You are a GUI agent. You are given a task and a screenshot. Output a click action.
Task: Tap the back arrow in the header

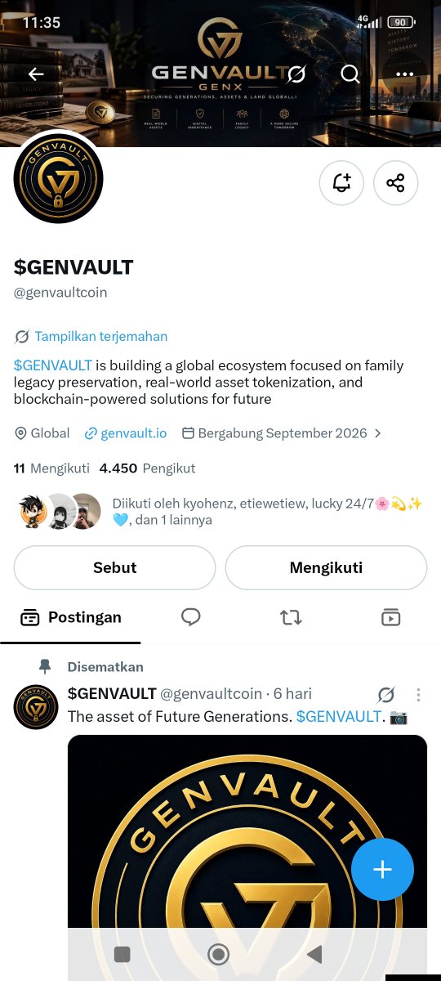36,74
